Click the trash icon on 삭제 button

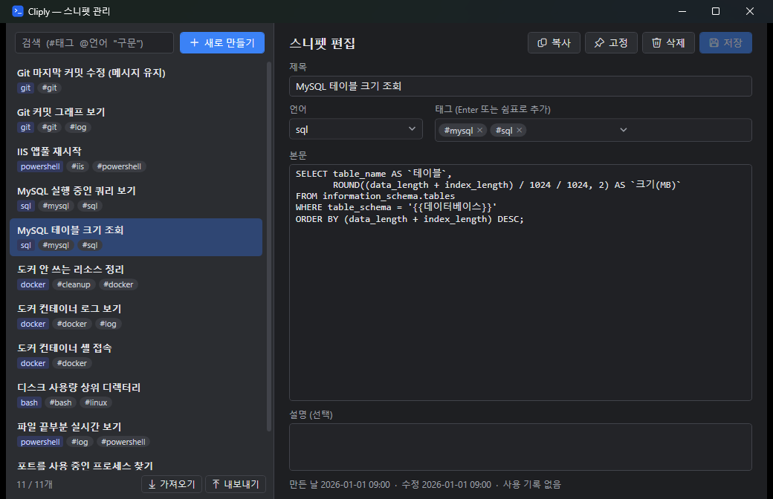click(656, 43)
